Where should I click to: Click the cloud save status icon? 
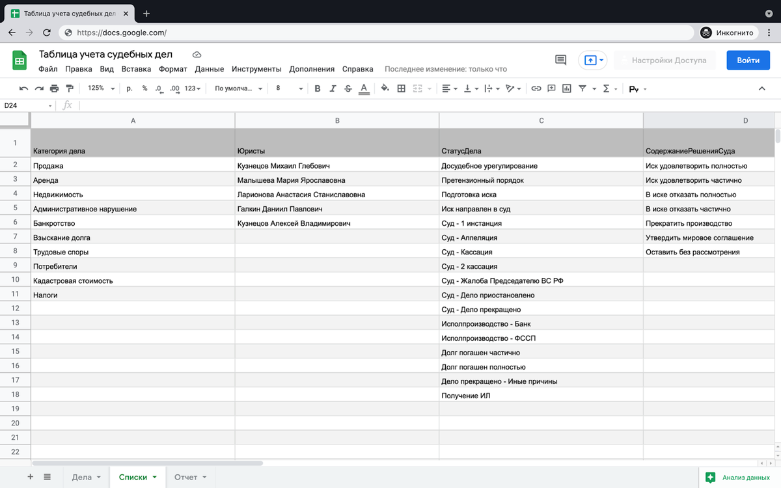(197, 55)
